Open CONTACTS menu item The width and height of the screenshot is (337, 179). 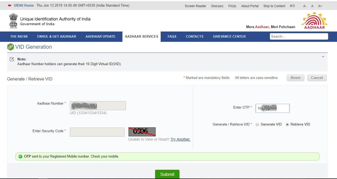click(195, 37)
